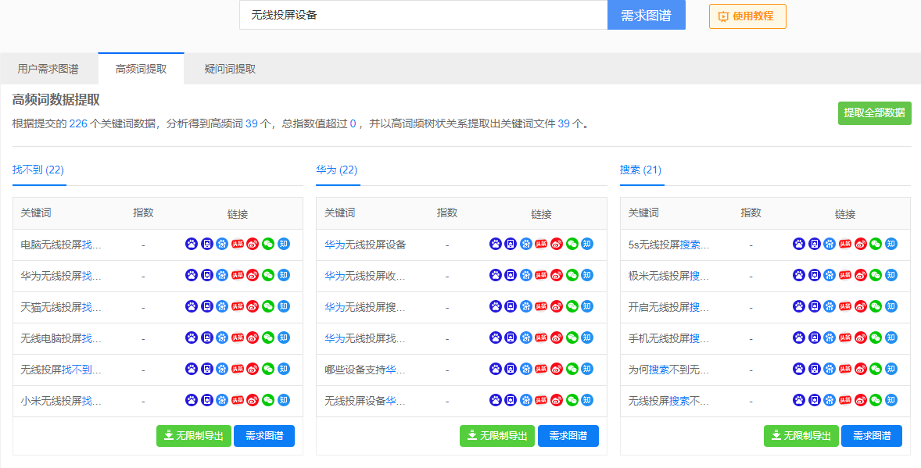Open Baidu mobile icon in 开启无线投屏搜… row
This screenshot has height=468, width=921.
[x=815, y=306]
